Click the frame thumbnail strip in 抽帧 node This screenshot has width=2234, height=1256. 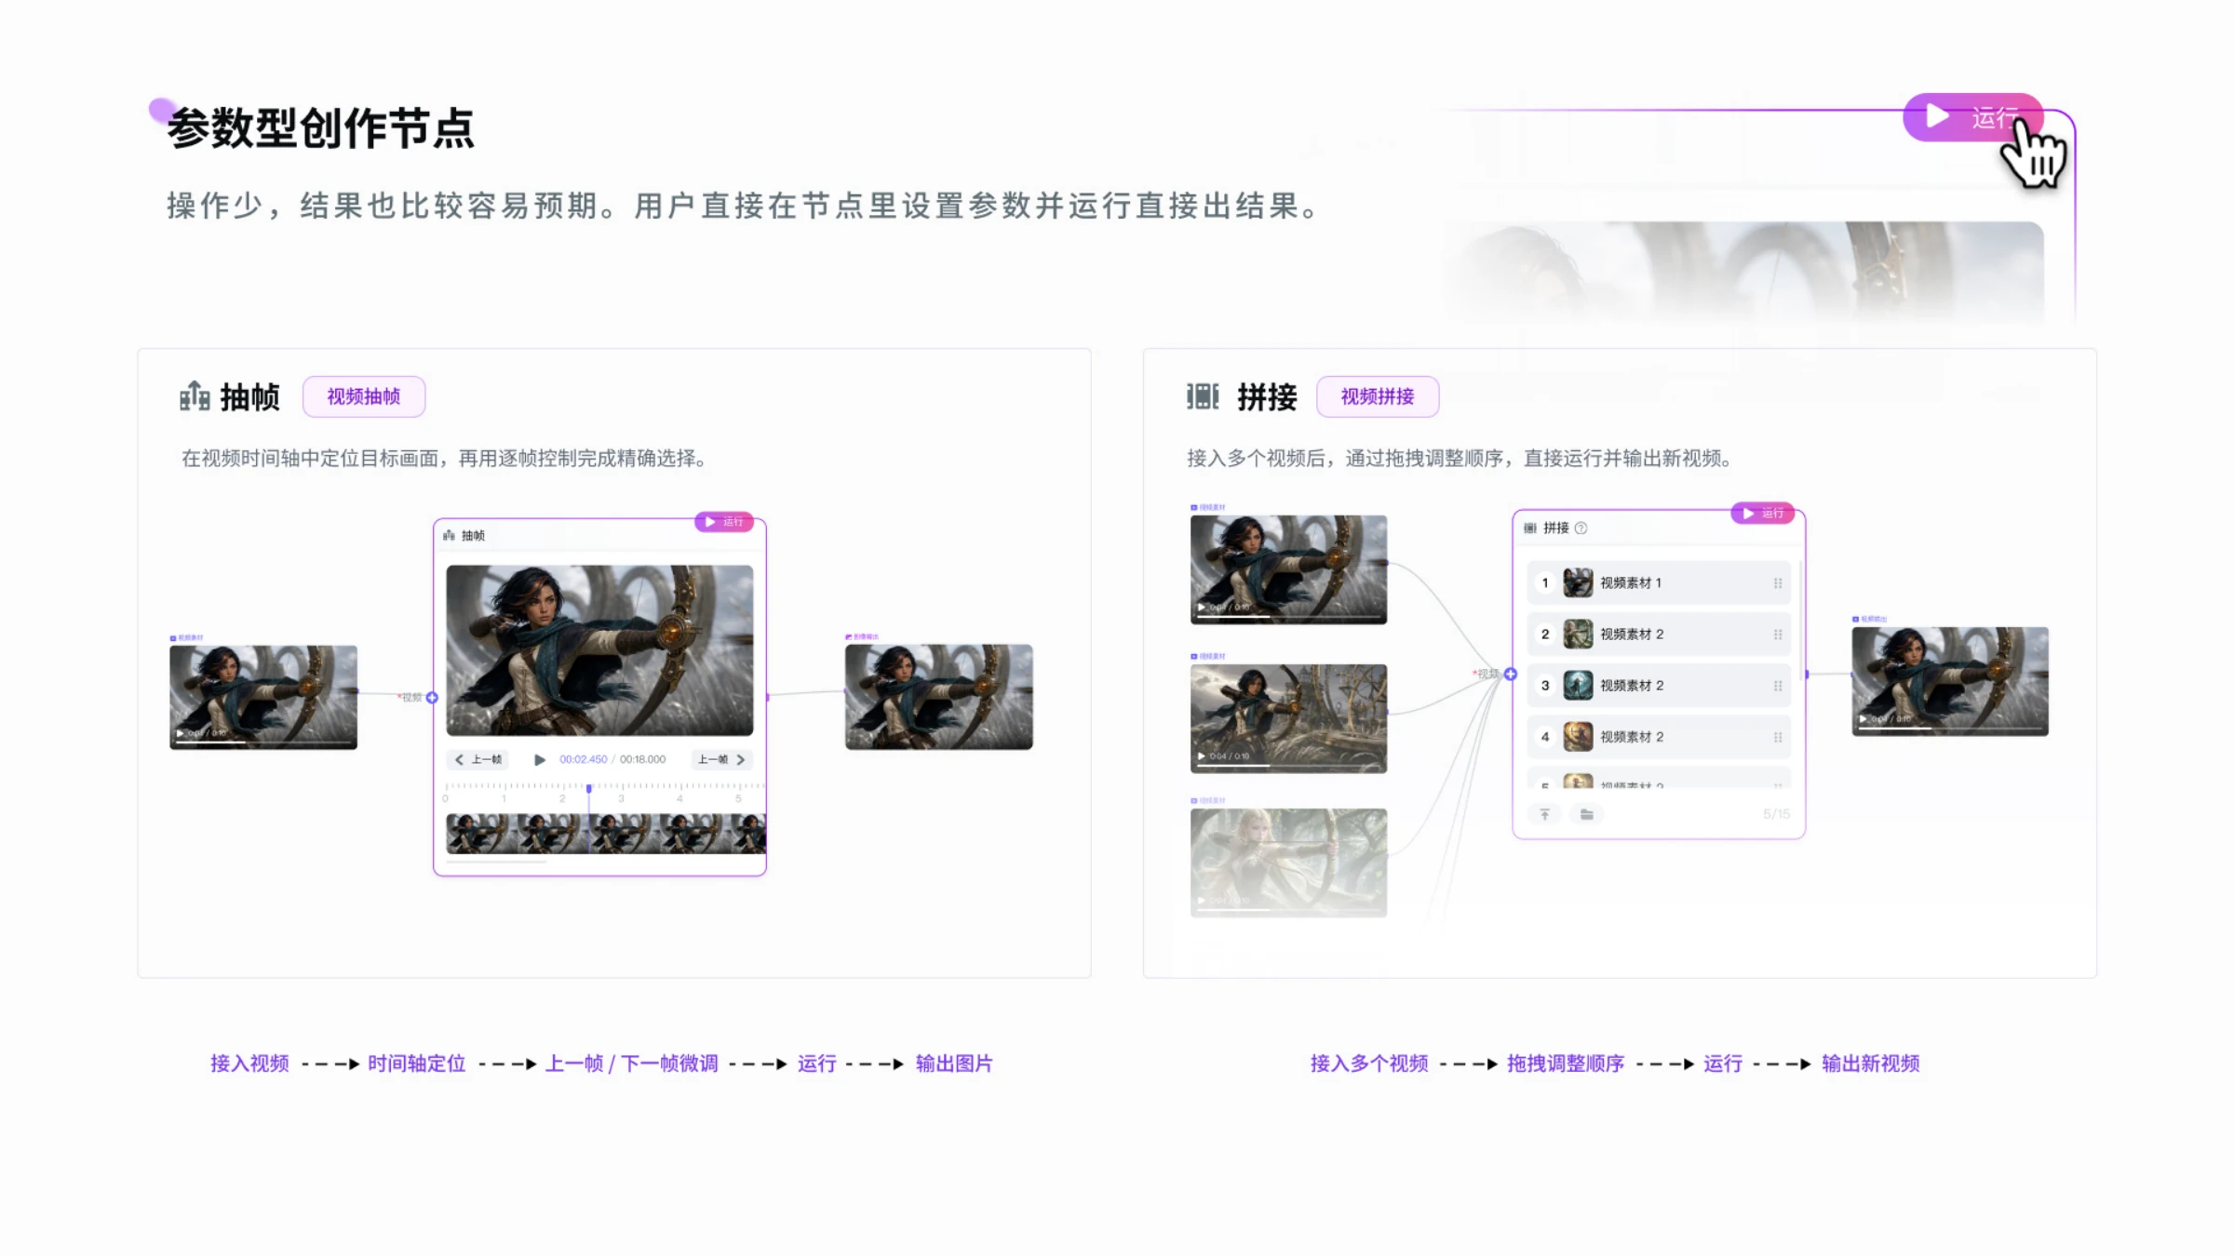coord(606,834)
